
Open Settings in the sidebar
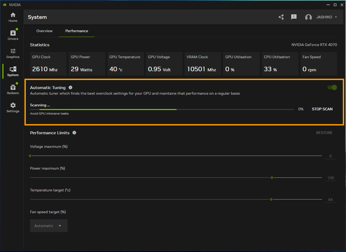[13, 107]
